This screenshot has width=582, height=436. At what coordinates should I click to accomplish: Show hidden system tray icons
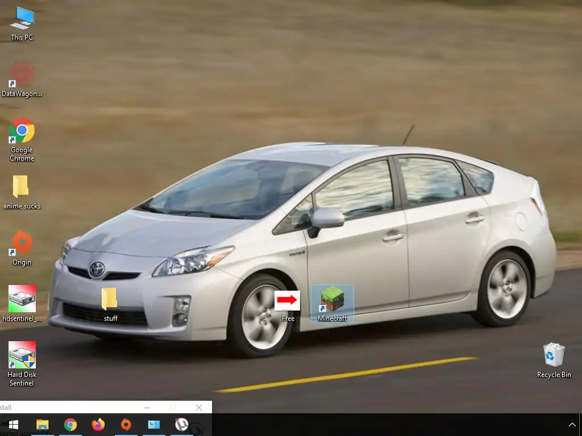point(572,425)
